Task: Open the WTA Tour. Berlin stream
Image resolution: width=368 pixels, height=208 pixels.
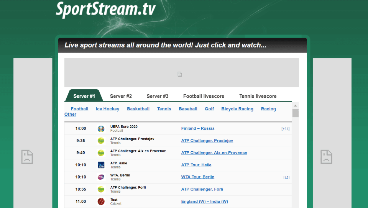Action: click(198, 177)
